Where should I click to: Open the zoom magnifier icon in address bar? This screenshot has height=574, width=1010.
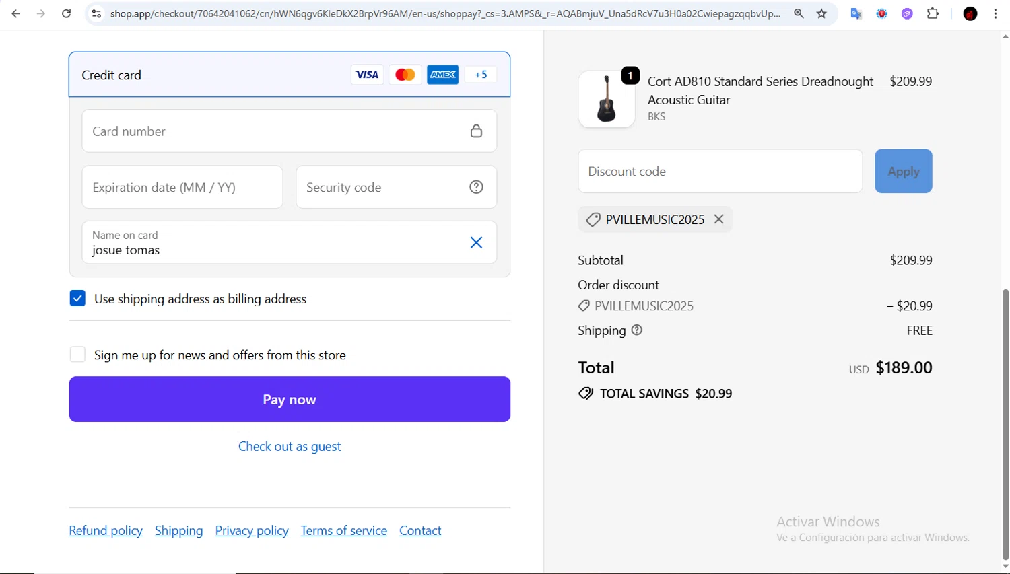point(799,13)
